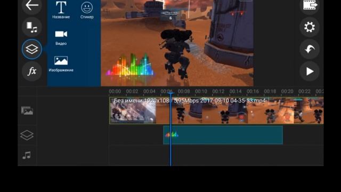341x192 pixels.
Task: Play the video preview
Action: coord(310,71)
